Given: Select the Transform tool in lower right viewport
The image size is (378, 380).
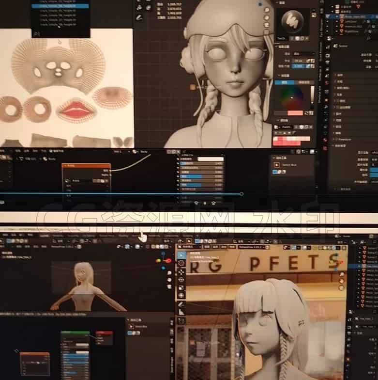Looking at the screenshot, I should click(181, 296).
